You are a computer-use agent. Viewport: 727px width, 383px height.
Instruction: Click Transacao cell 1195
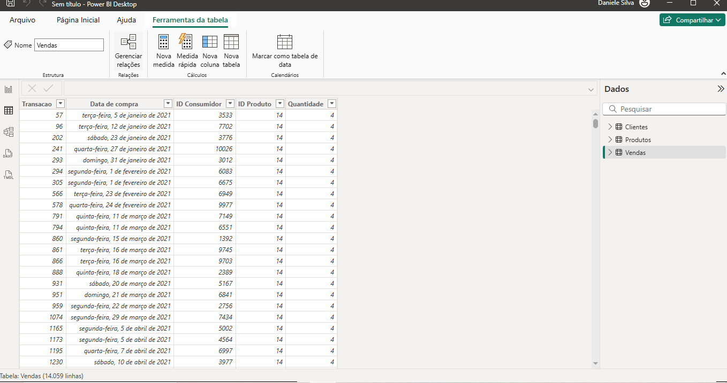pyautogui.click(x=43, y=350)
